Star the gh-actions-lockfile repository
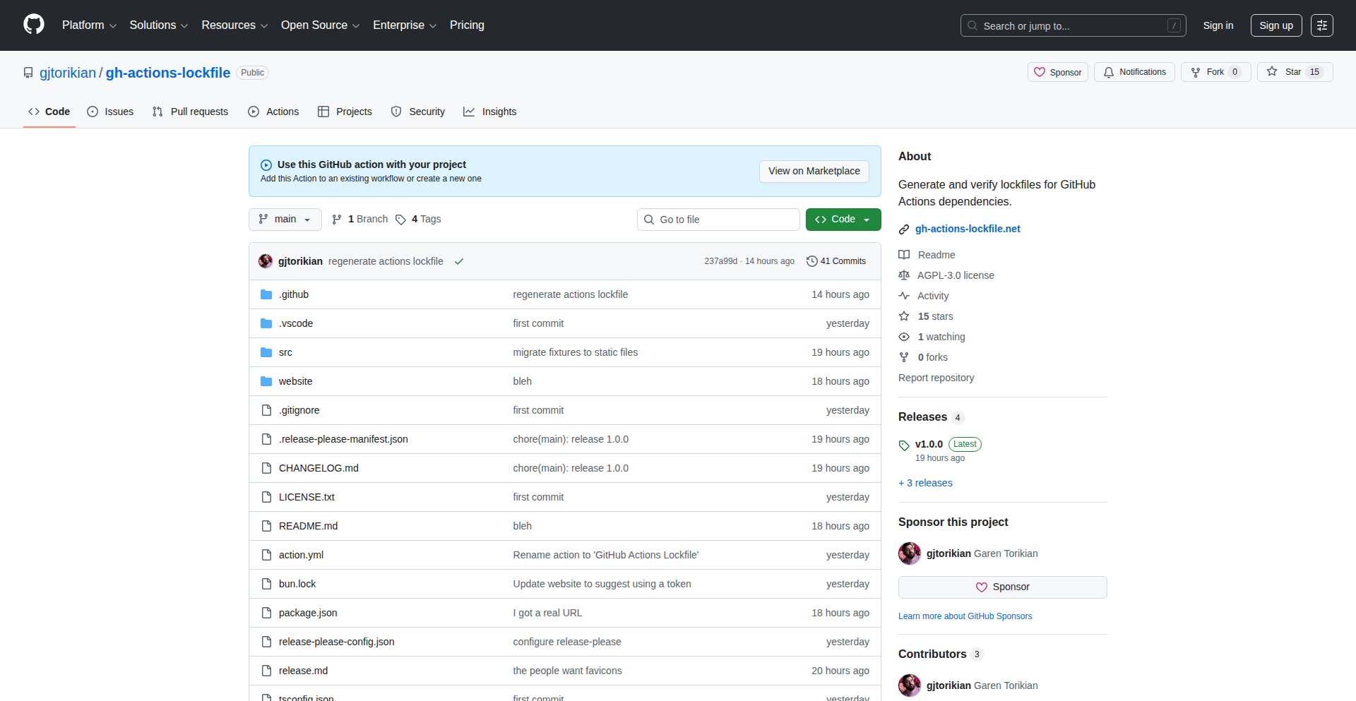 pos(1292,71)
